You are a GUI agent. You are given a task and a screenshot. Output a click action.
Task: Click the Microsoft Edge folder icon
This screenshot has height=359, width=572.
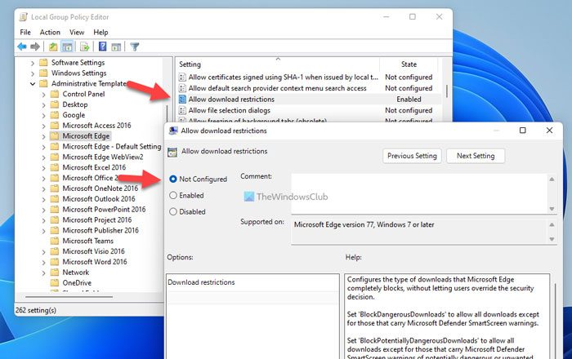(x=55, y=135)
